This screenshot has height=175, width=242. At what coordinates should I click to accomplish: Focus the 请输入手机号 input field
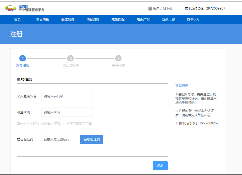click(x=67, y=96)
